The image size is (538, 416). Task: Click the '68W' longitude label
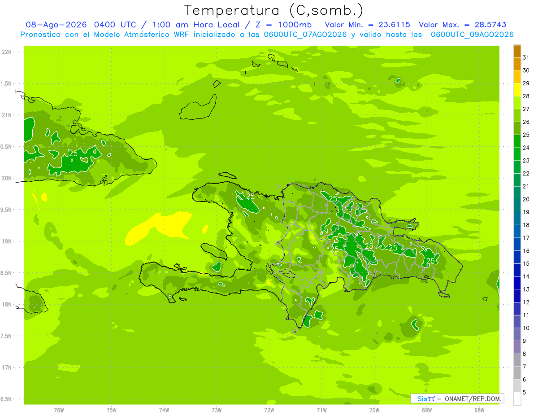pyautogui.click(x=479, y=410)
